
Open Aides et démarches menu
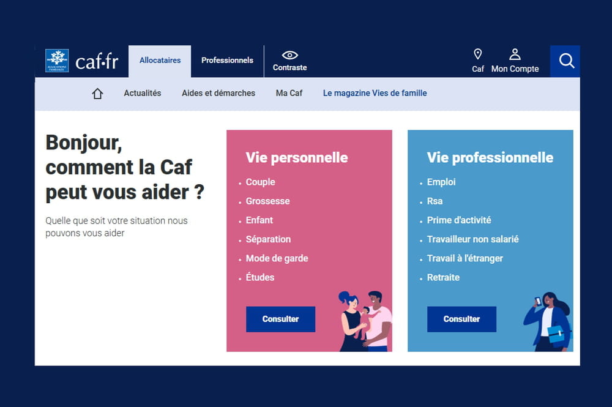coord(218,93)
